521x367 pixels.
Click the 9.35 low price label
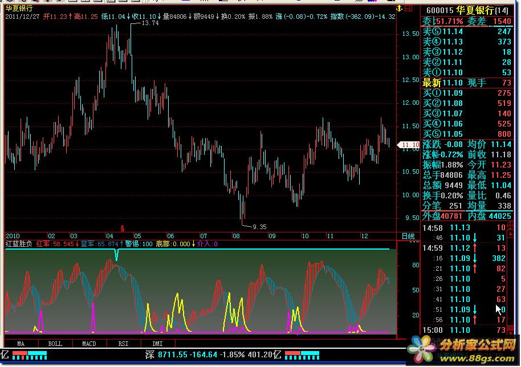[x=259, y=227]
